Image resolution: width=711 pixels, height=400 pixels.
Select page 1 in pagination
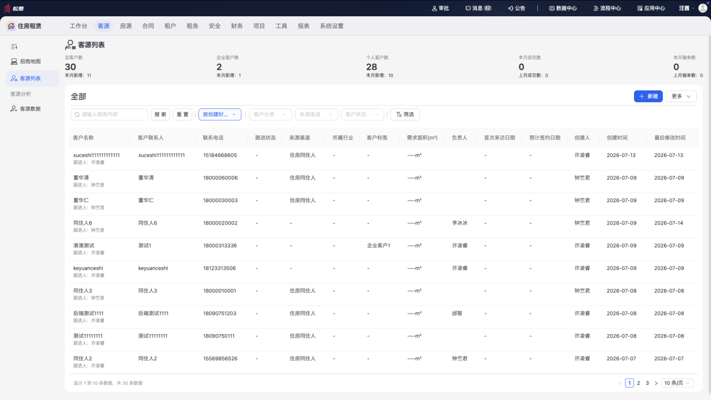pos(629,383)
